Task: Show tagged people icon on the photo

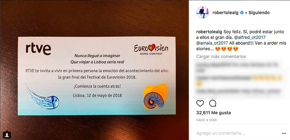Action: (7, 135)
